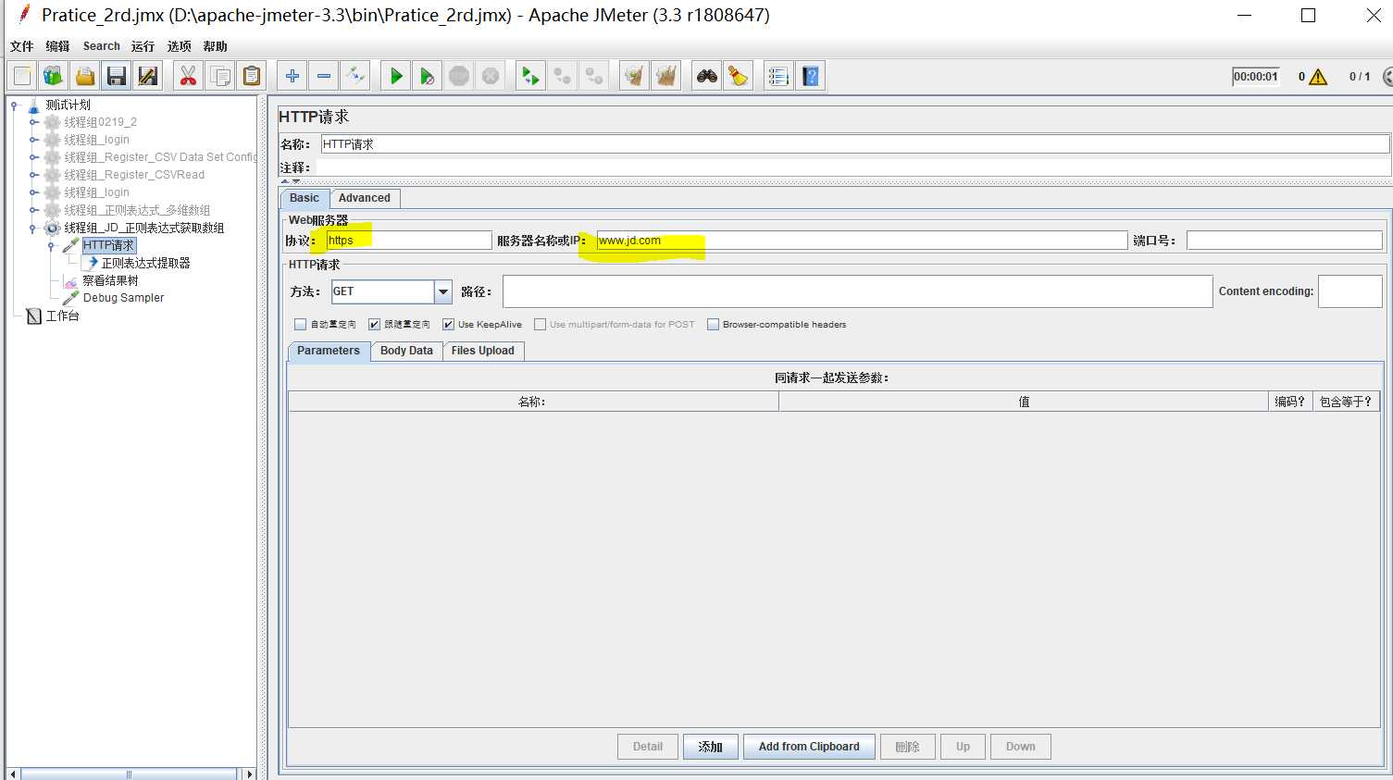
Task: Select 工作台 in the tree
Action: coord(62,316)
